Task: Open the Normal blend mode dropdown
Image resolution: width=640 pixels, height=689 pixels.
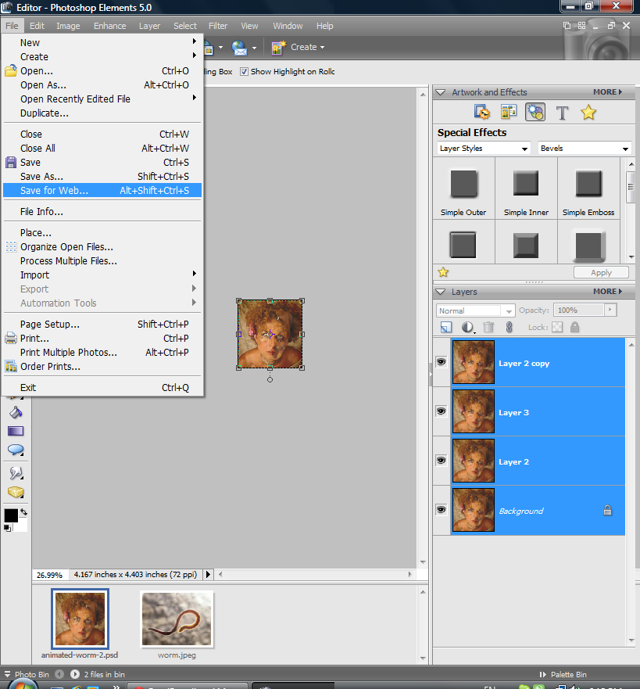Action: click(475, 310)
